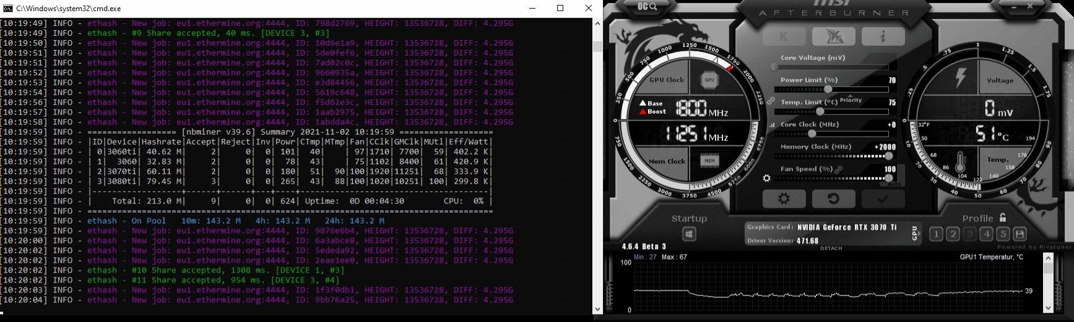This screenshot has height=322, width=1074.
Task: Click the '3070ti' device row text
Action: [122, 171]
